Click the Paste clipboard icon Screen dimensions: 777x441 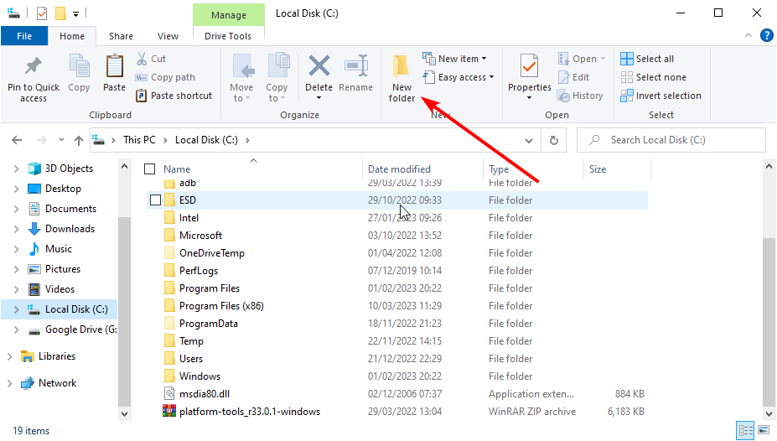(115, 66)
